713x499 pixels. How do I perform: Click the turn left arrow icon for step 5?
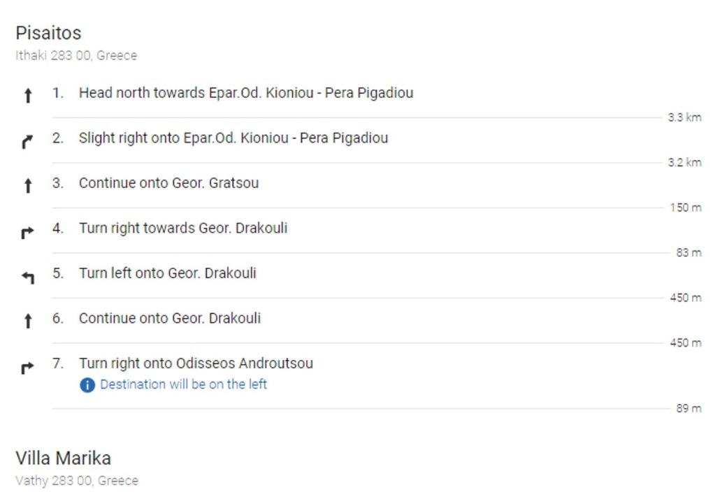tap(28, 277)
